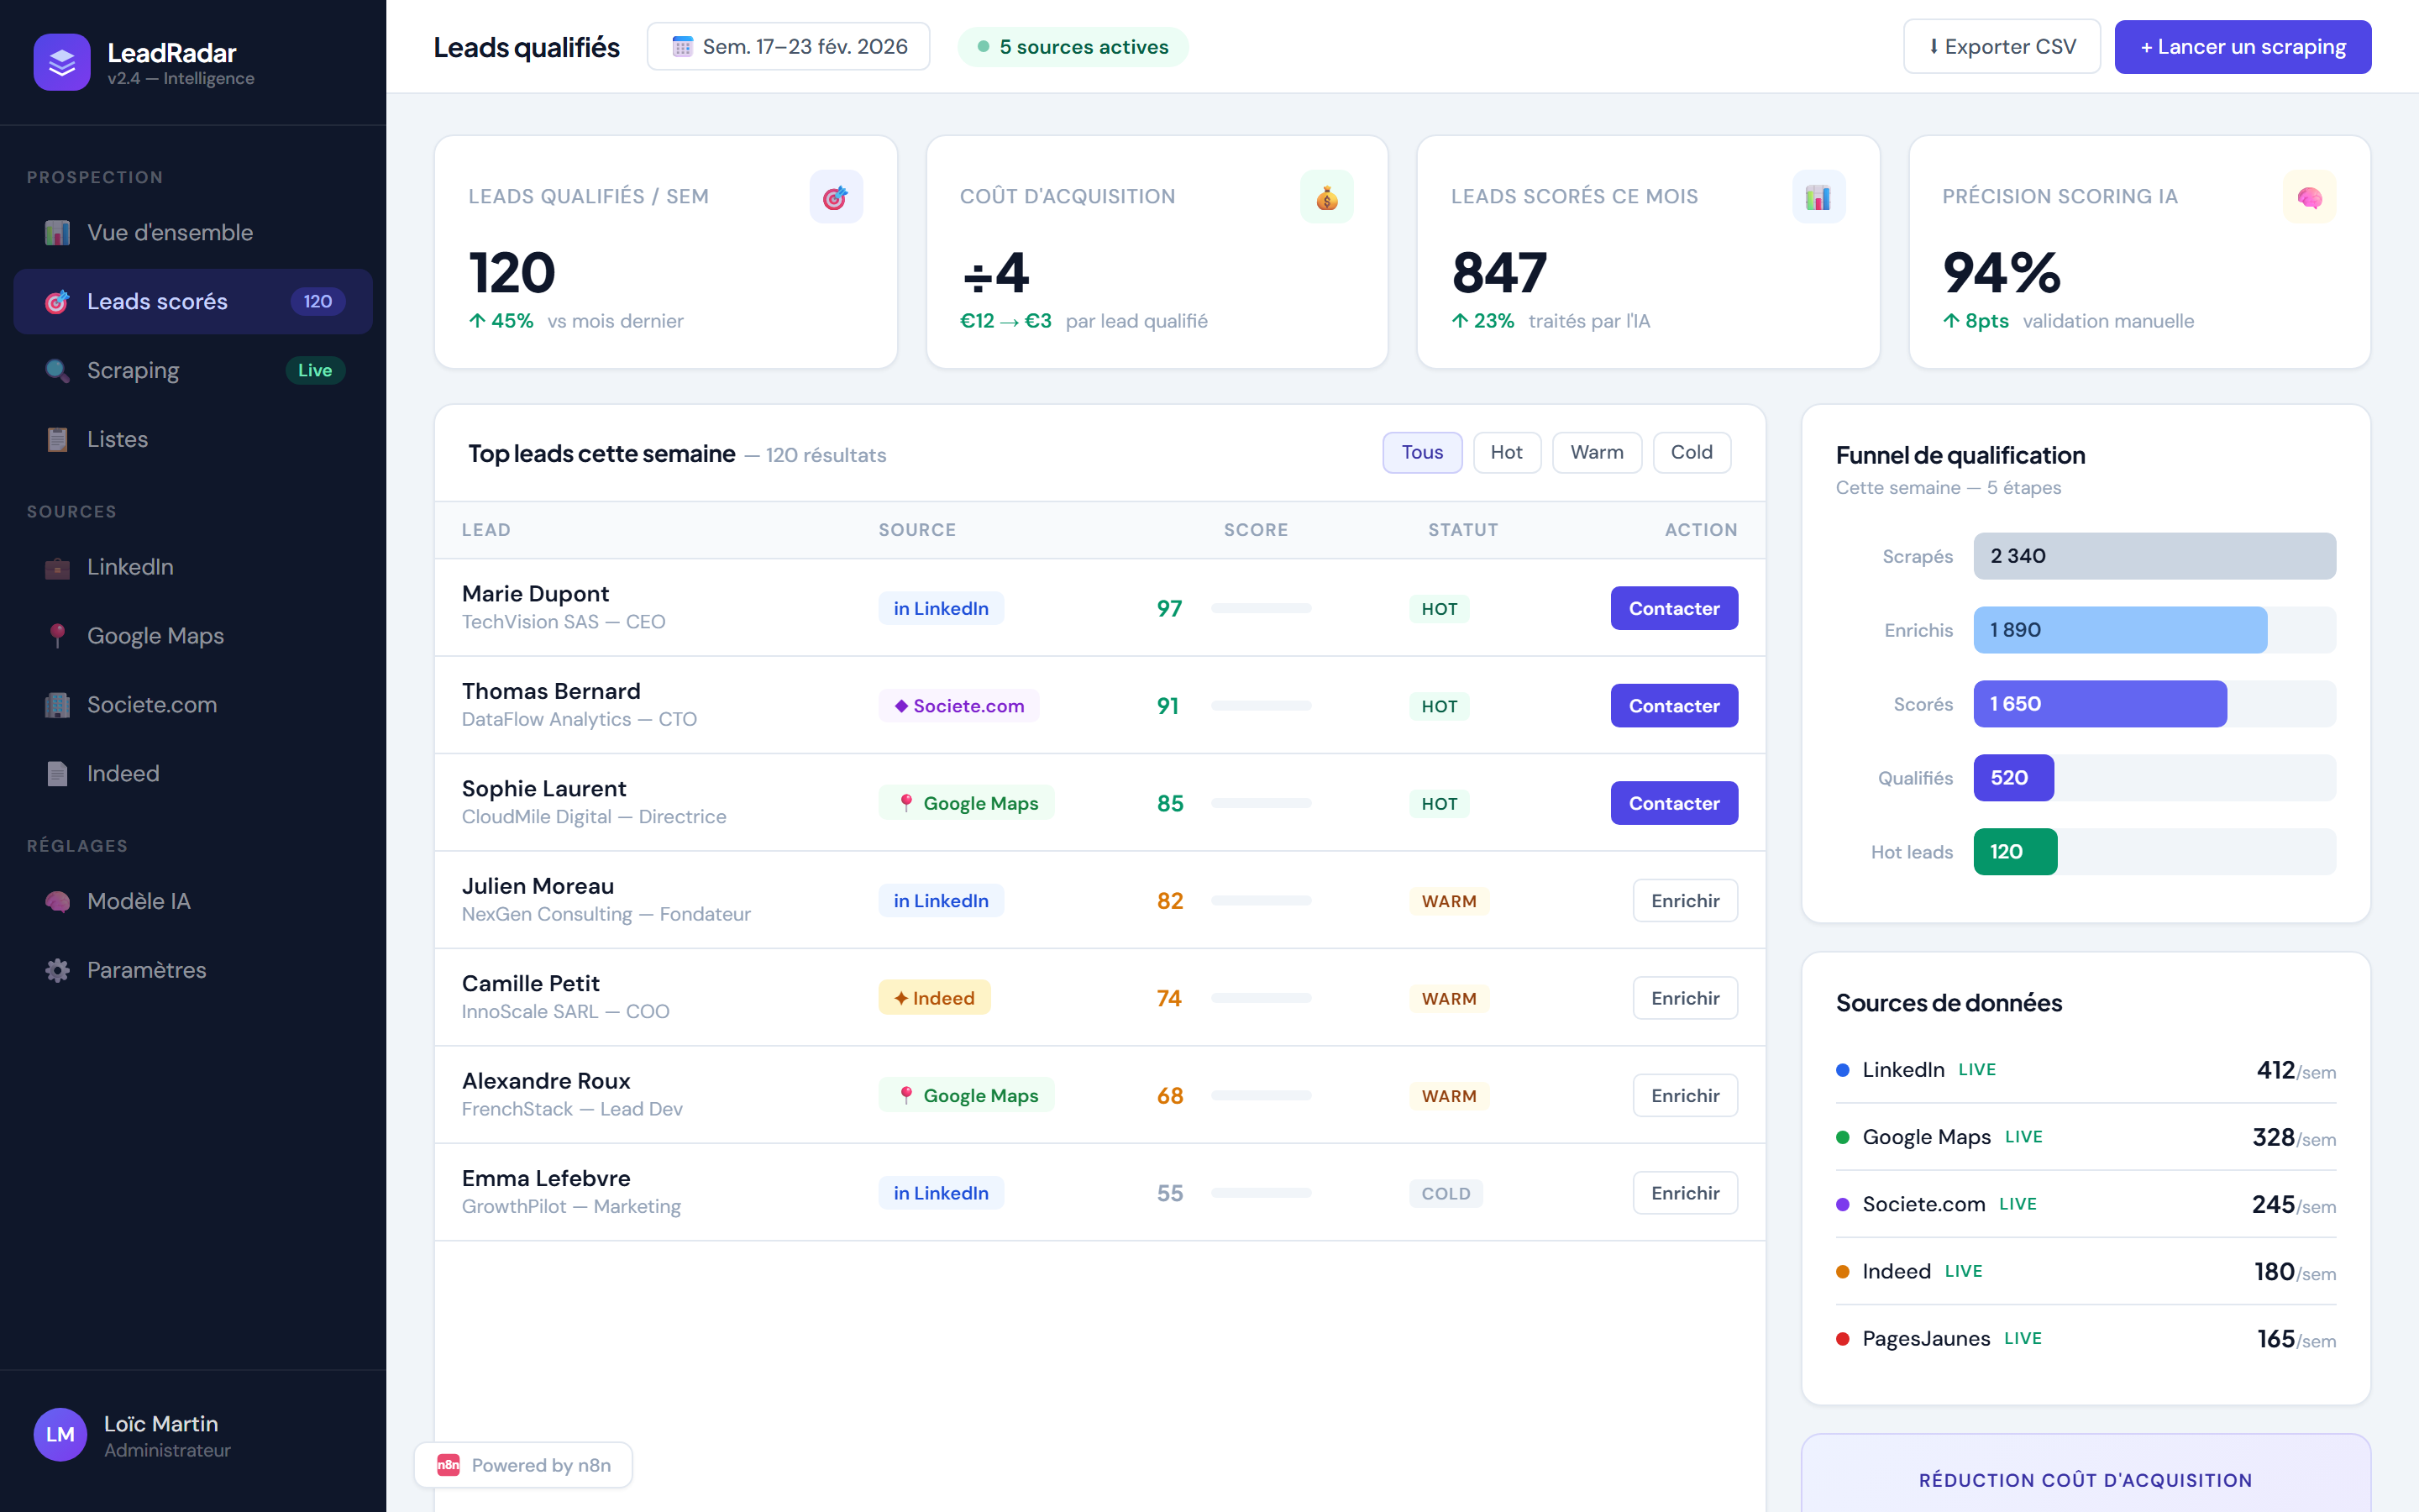
Task: Click the LeadRadar logo icon
Action: (x=62, y=62)
